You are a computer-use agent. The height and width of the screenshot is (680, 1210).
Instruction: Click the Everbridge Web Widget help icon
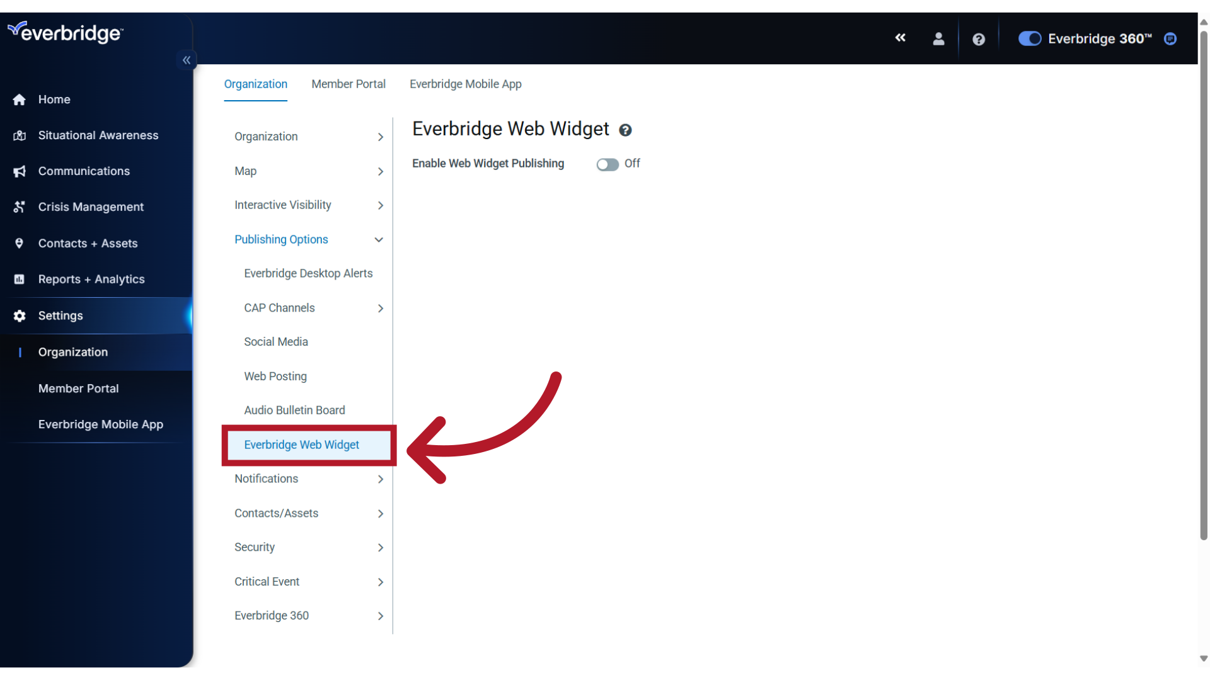tap(626, 130)
